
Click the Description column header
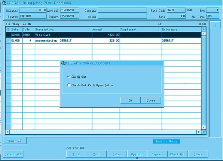click(x=64, y=30)
